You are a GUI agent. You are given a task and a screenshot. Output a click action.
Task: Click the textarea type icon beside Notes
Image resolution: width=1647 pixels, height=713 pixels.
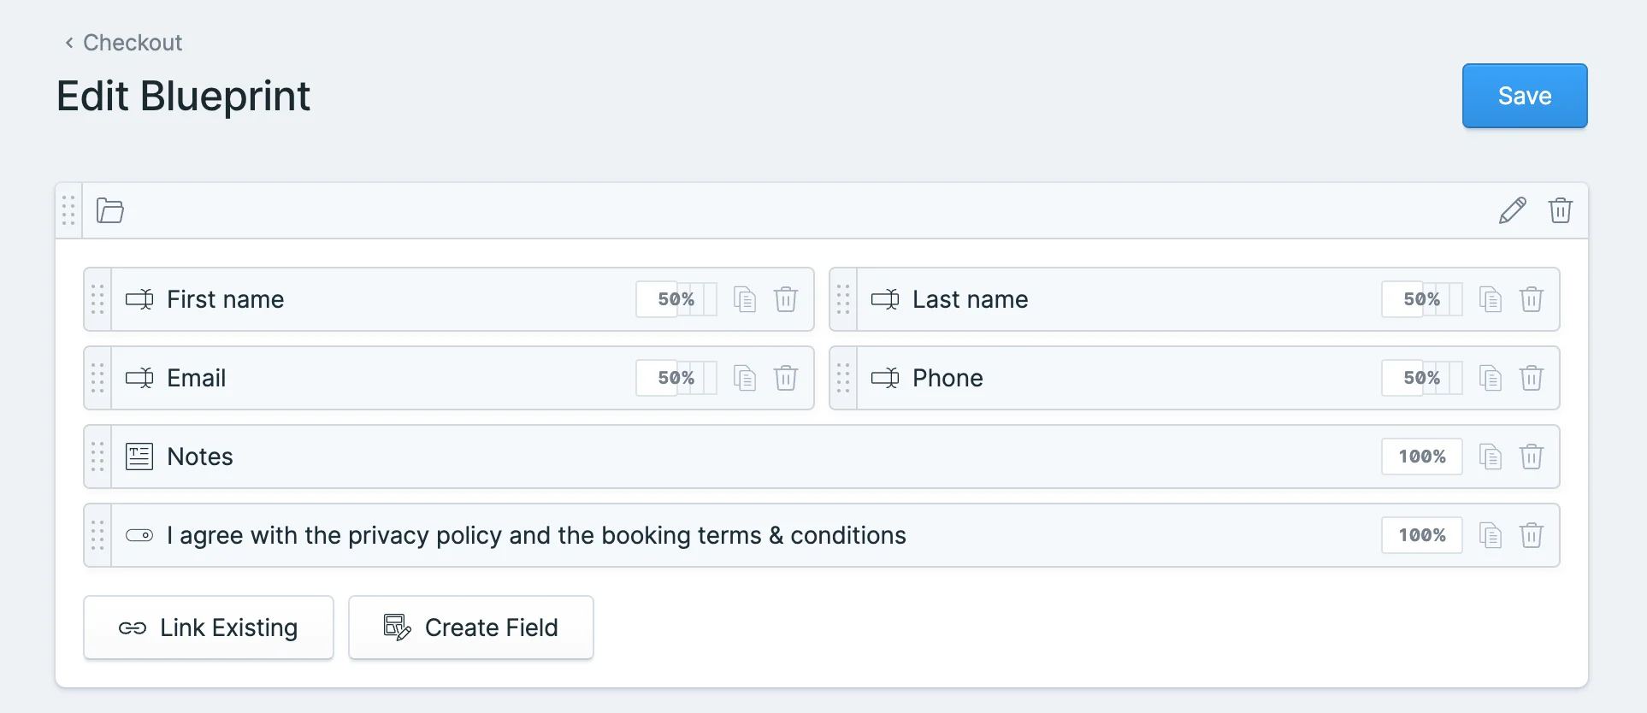(139, 456)
